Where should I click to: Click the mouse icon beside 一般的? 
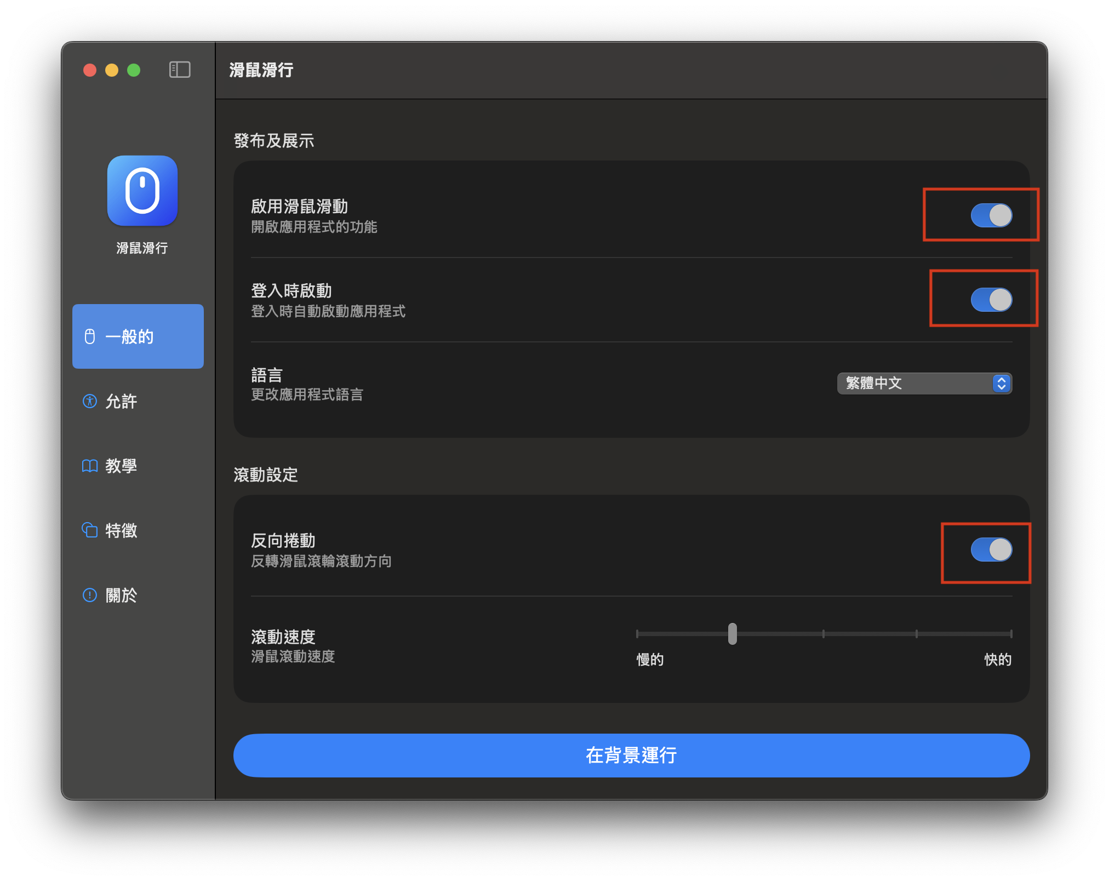90,336
